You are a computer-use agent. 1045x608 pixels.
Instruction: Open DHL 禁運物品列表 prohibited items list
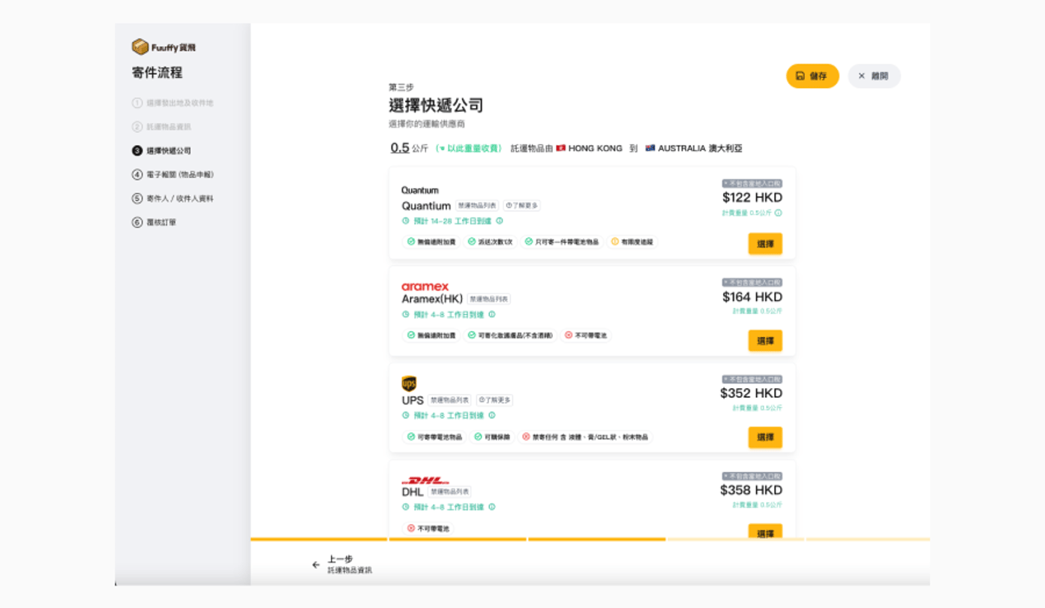pyautogui.click(x=450, y=492)
